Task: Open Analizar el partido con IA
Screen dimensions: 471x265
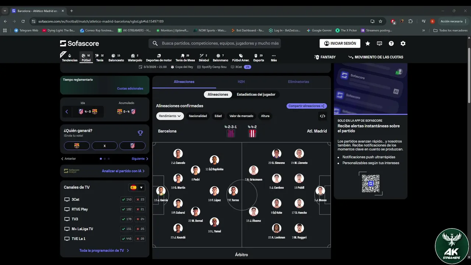Action: (x=123, y=171)
